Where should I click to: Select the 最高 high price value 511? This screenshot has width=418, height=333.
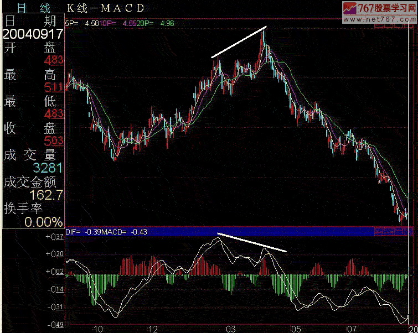click(x=54, y=87)
